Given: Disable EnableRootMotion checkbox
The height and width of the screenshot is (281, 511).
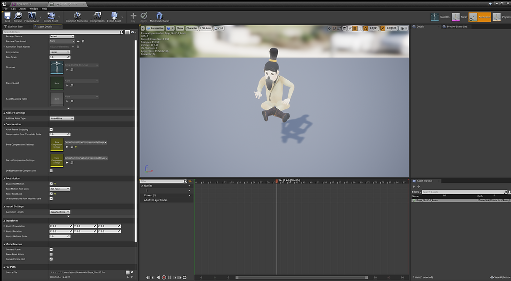Looking at the screenshot, I should click(51, 184).
